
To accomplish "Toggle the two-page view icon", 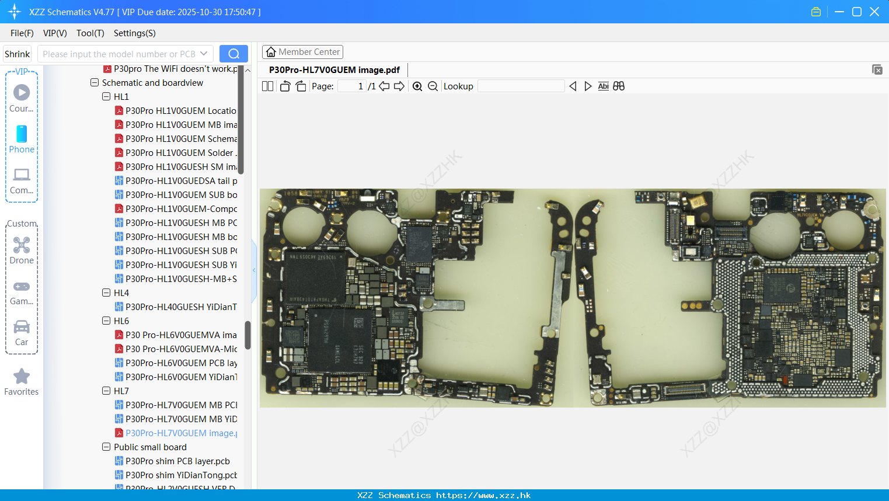I will [x=267, y=86].
